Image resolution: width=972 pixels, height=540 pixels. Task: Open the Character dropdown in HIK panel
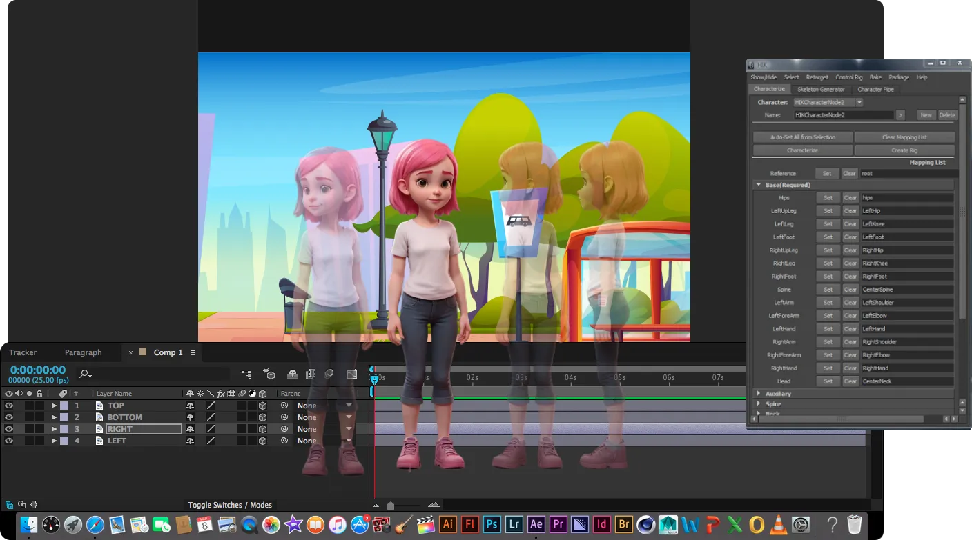point(859,102)
